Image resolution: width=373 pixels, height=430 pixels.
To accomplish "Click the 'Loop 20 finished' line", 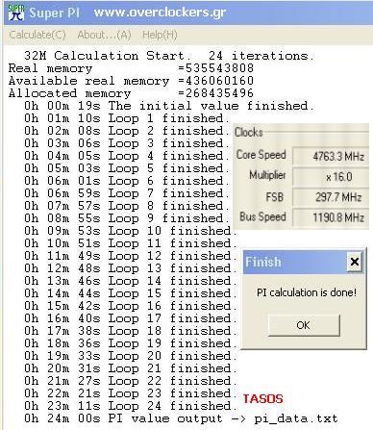I will click(x=131, y=356).
